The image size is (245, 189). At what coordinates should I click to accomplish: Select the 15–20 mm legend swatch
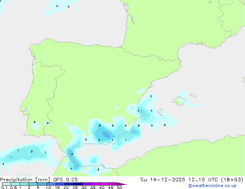tap(60, 184)
